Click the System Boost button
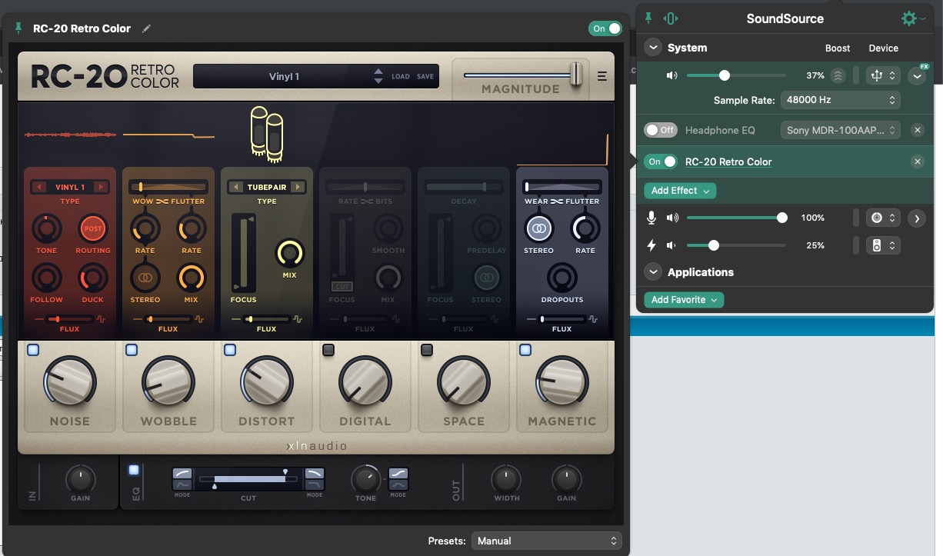Screen dimensions: 943x556 coord(838,75)
